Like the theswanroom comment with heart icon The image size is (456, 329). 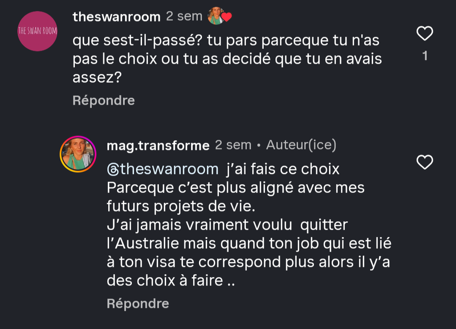pos(425,33)
